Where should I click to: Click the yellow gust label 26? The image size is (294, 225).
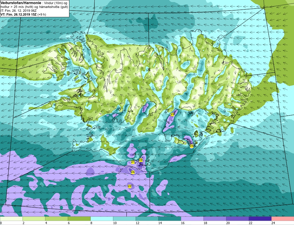click(x=133, y=172)
